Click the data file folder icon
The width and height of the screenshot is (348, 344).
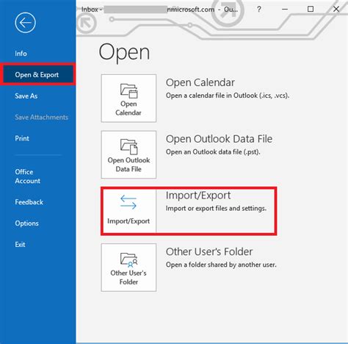point(128,146)
